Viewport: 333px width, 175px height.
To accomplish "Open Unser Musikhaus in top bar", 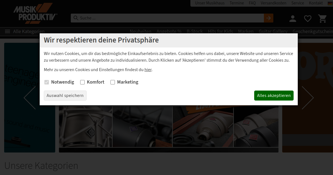I will pos(210,3).
